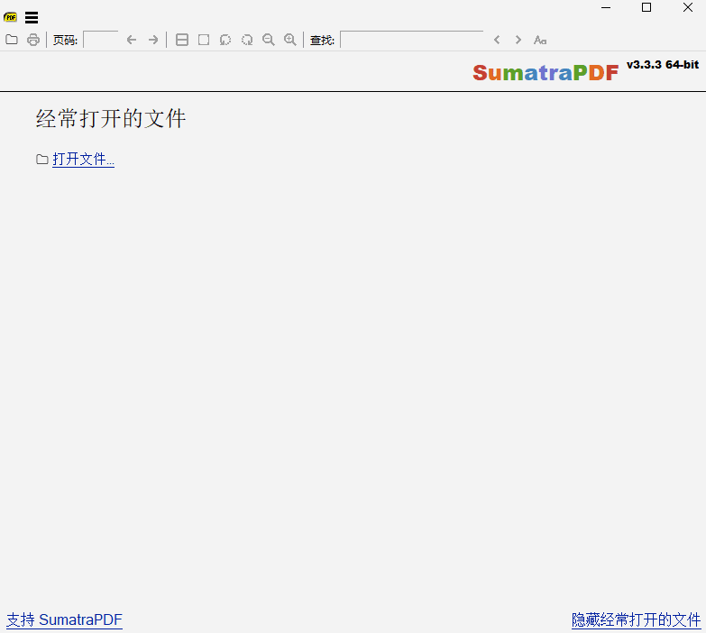
Task: Go to next page arrow
Action: [x=153, y=40]
